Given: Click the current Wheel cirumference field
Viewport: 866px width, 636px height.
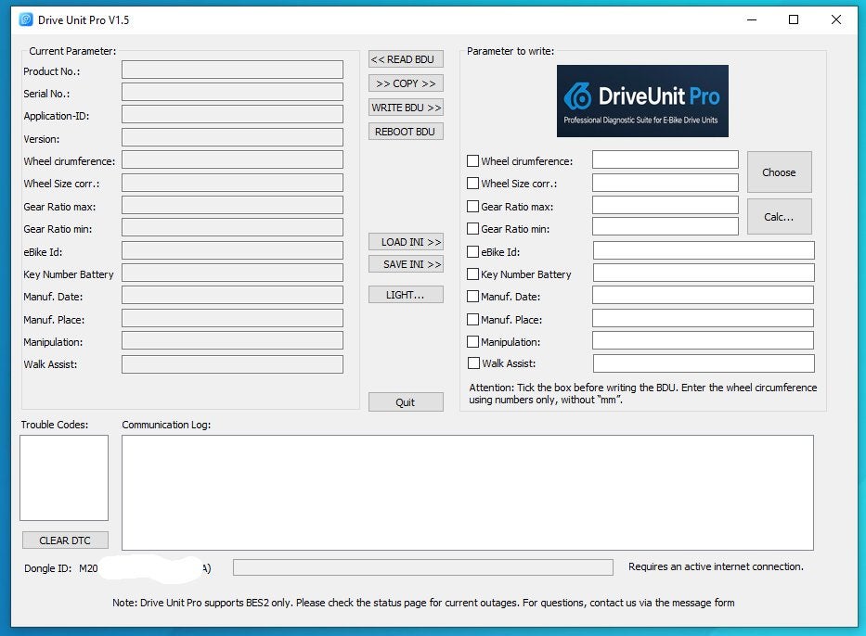Looking at the screenshot, I should [x=233, y=160].
